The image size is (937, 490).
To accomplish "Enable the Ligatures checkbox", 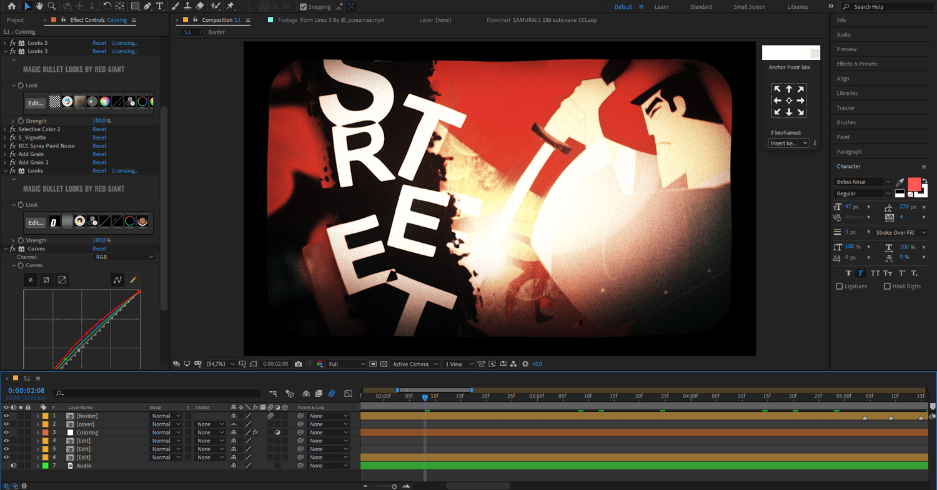I will coord(839,287).
